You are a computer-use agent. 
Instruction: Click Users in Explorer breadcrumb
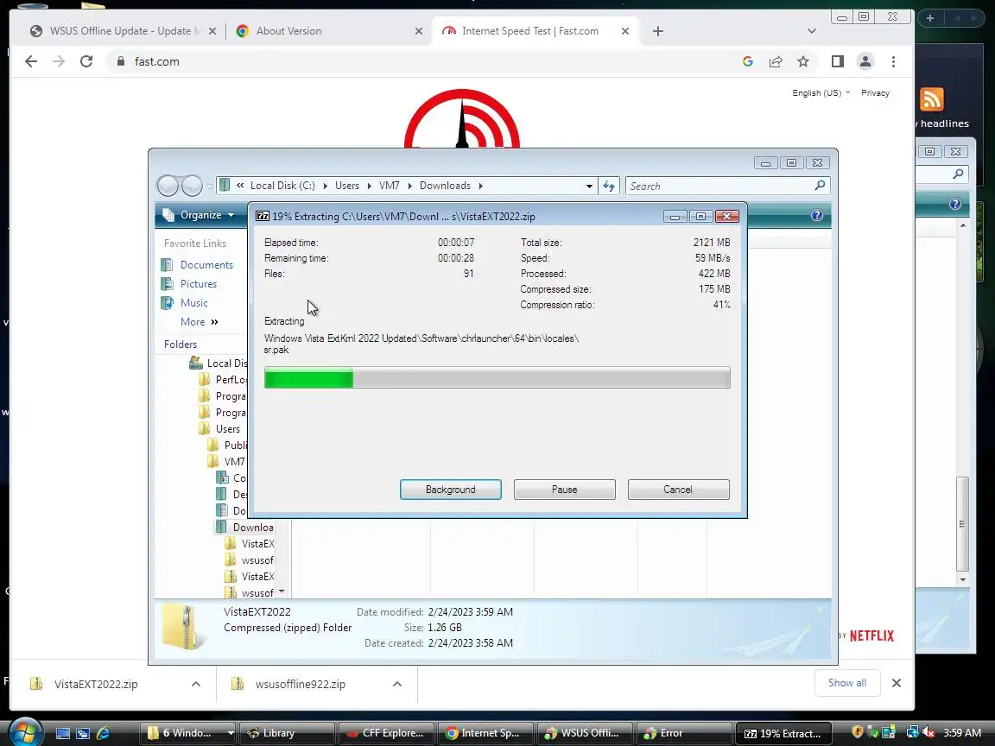[346, 186]
